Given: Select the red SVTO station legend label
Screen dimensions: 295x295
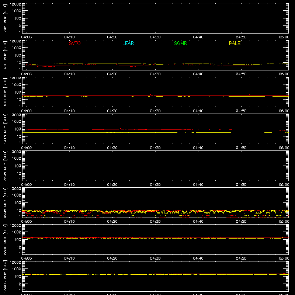Looking at the screenshot, I should (75, 43).
